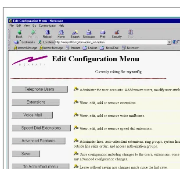Expand the Location URL dropdown arrow

[169, 42]
